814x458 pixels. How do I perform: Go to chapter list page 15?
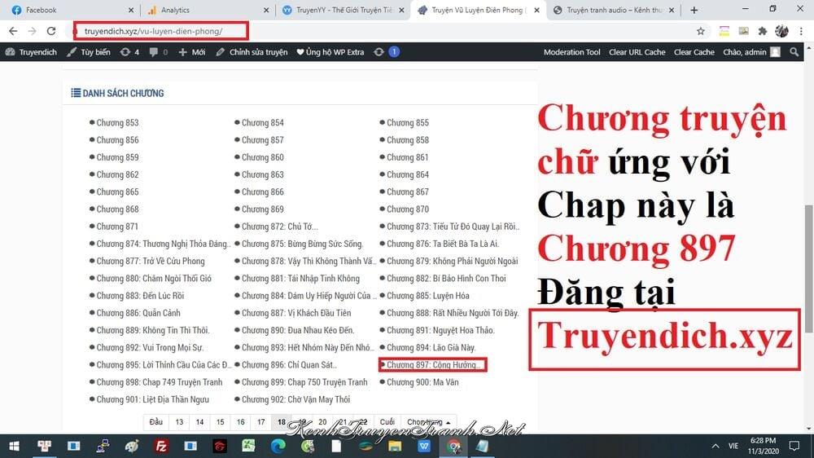click(220, 422)
